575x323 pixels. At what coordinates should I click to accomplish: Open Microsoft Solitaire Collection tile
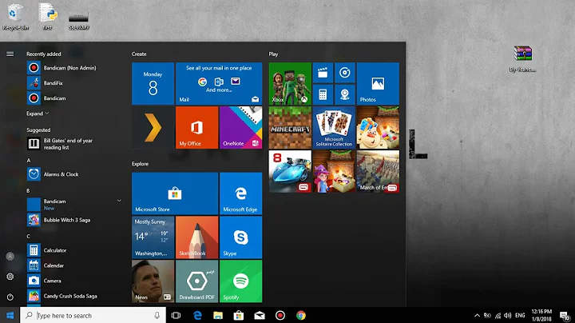point(334,126)
